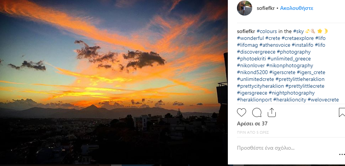
Task: Open the #colours hashtag
Action: [x=267, y=31]
